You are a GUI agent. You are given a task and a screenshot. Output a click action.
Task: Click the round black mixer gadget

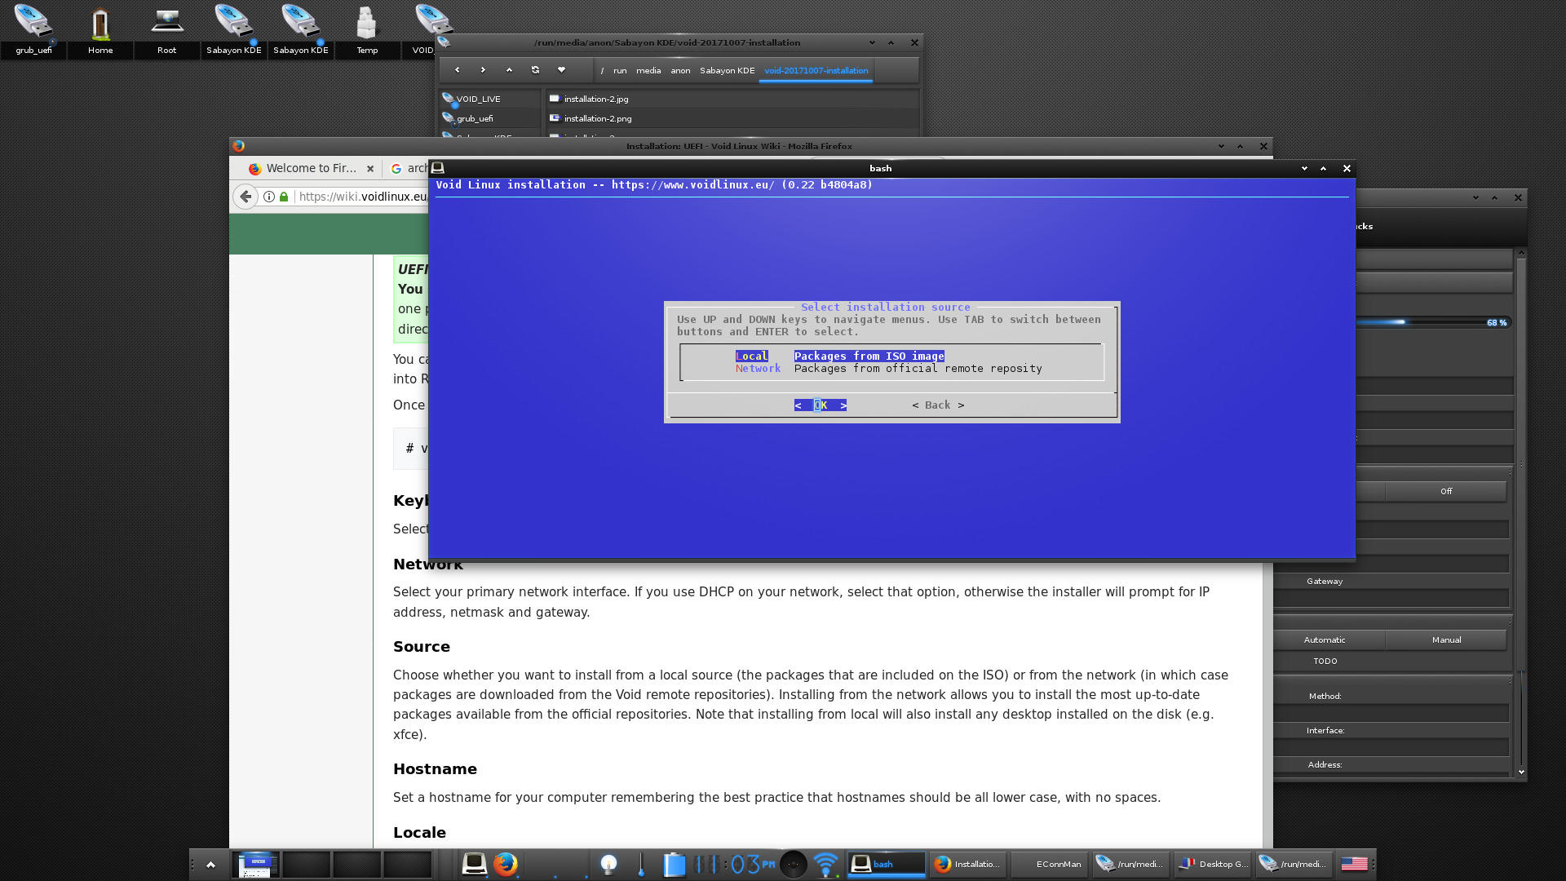pyautogui.click(x=793, y=864)
